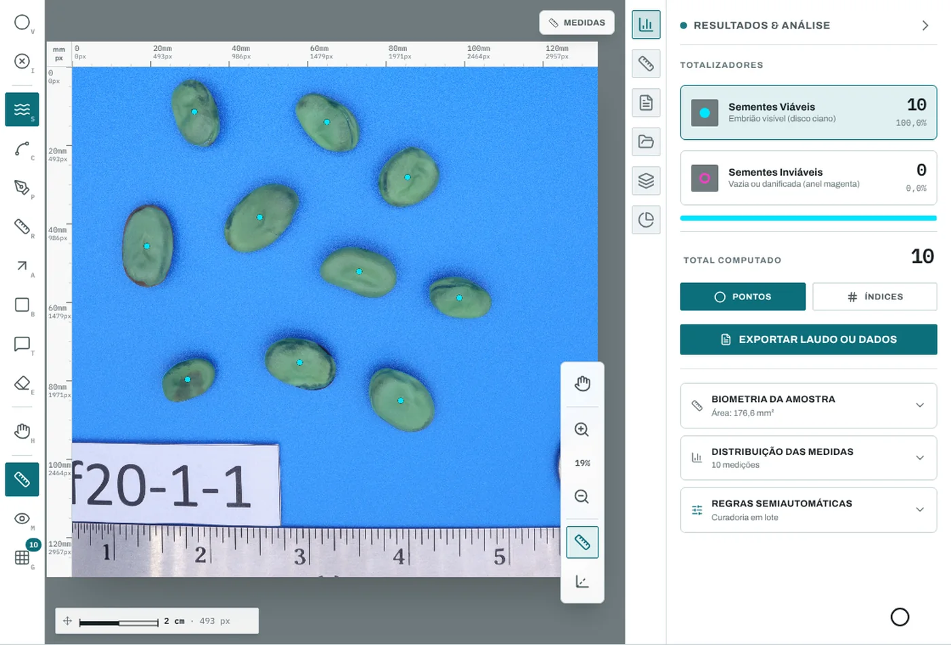The width and height of the screenshot is (951, 645).
Task: Click the axes chart icon in zoom panel
Action: (582, 581)
